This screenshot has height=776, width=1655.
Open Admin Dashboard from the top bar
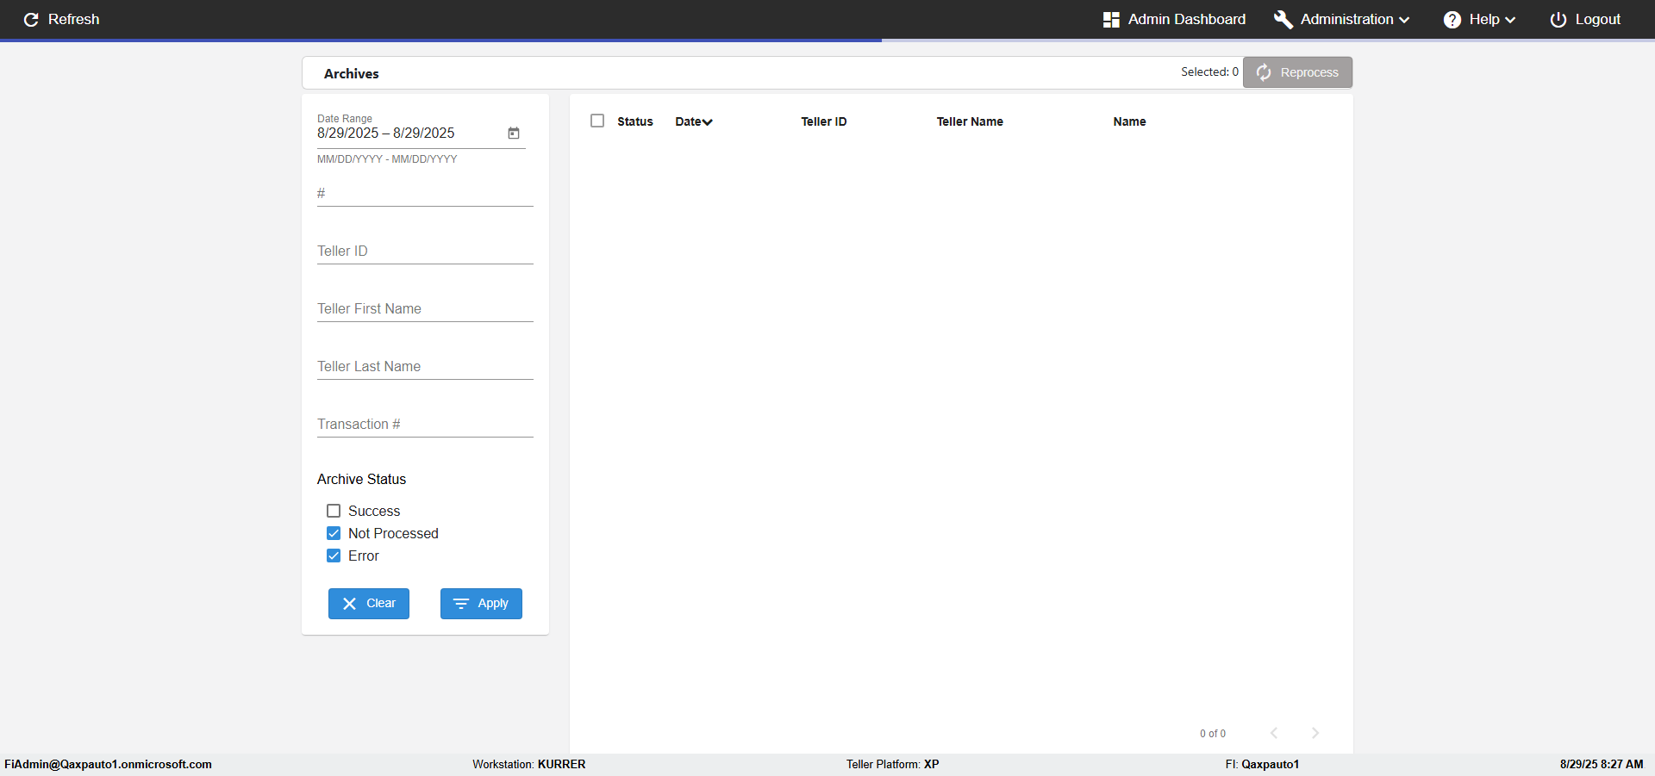pyautogui.click(x=1174, y=19)
